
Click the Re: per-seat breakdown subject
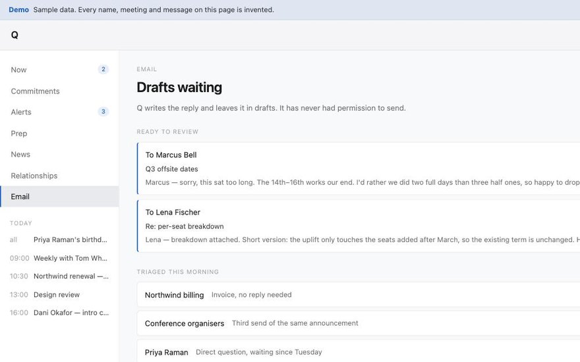[185, 226]
